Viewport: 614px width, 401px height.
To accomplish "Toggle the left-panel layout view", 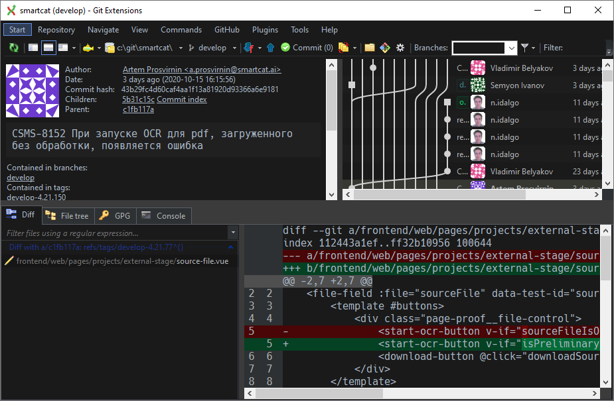I will tap(33, 48).
